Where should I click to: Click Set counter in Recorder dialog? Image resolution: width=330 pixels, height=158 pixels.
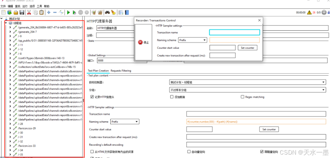click(247, 48)
